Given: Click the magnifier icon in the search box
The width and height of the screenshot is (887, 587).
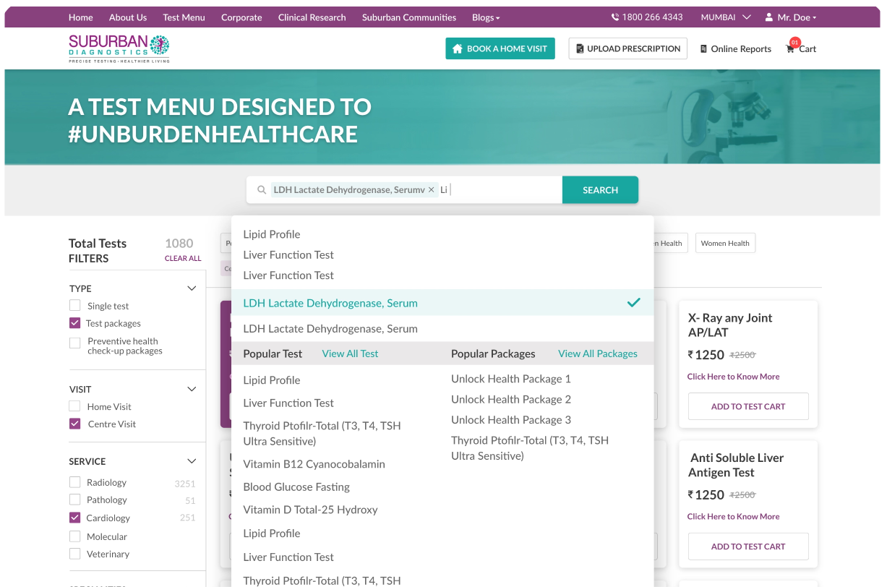Looking at the screenshot, I should tap(262, 190).
